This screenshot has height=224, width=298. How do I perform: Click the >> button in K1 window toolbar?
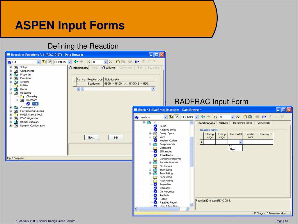coord(238,117)
